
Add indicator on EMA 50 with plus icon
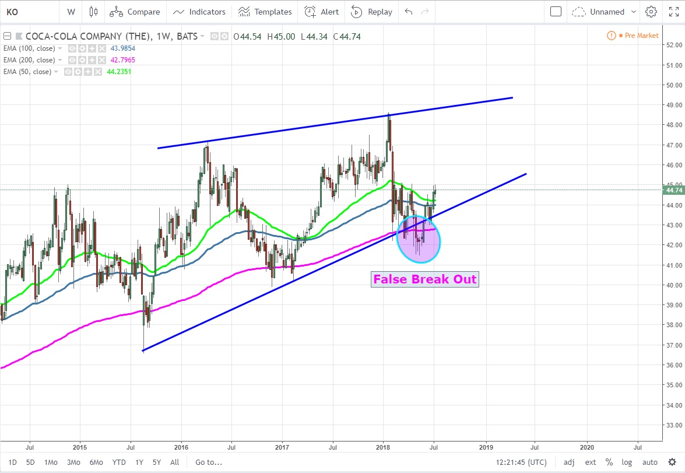(x=88, y=72)
